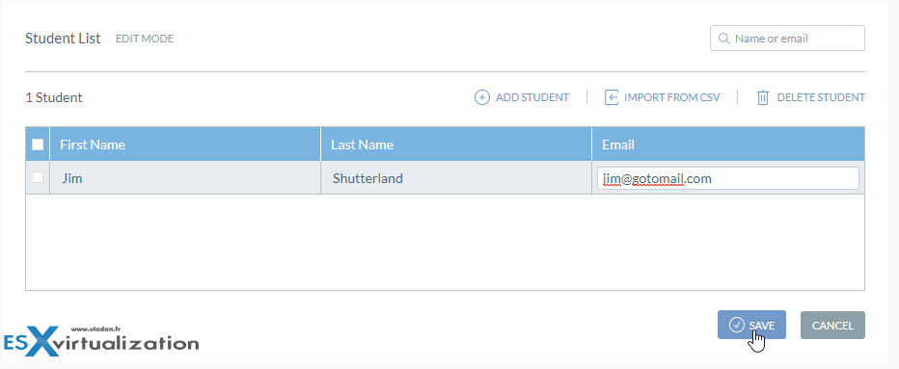Click the Add Student plus icon

482,97
